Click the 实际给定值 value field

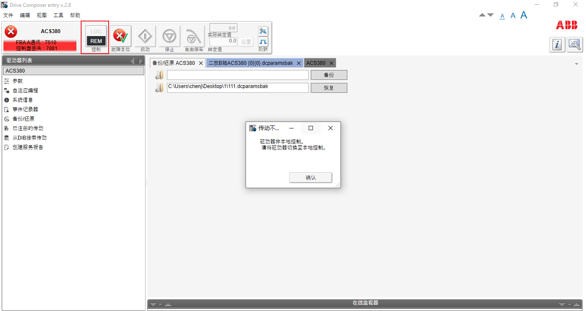tap(223, 28)
